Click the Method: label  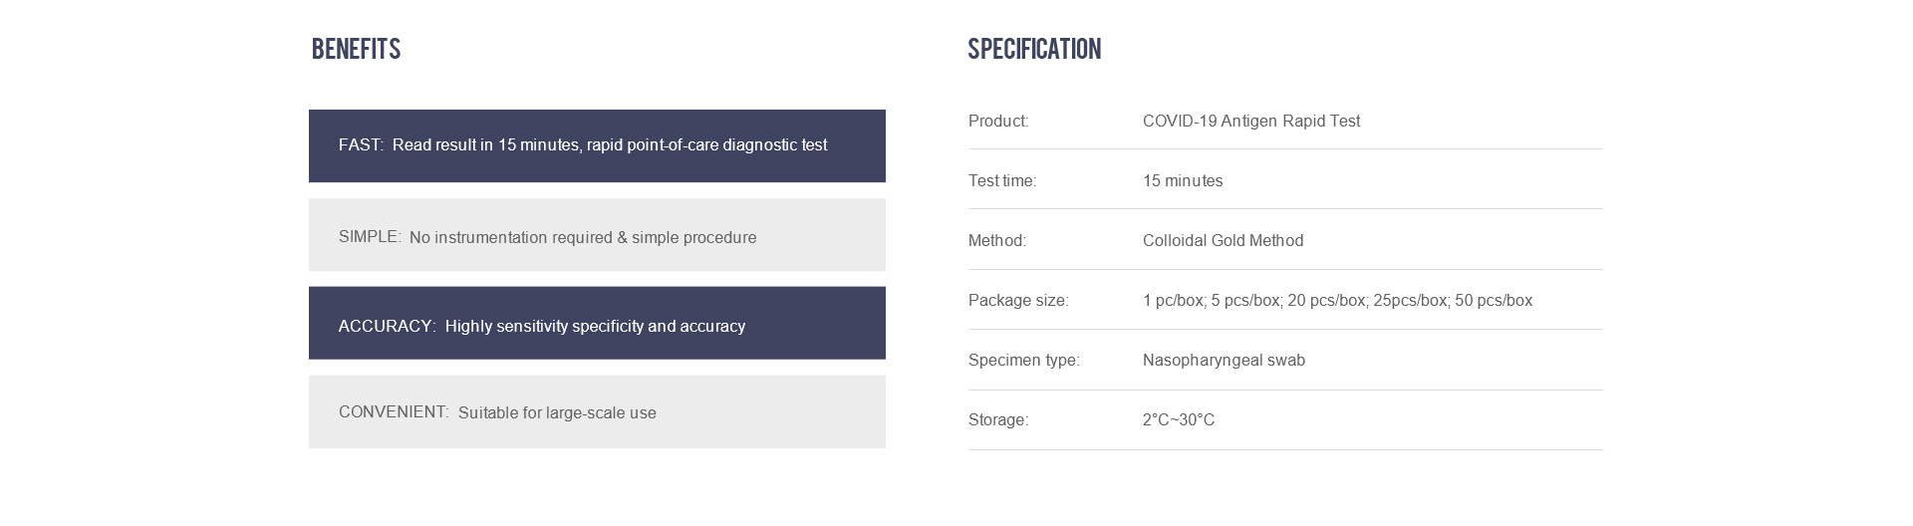(997, 240)
